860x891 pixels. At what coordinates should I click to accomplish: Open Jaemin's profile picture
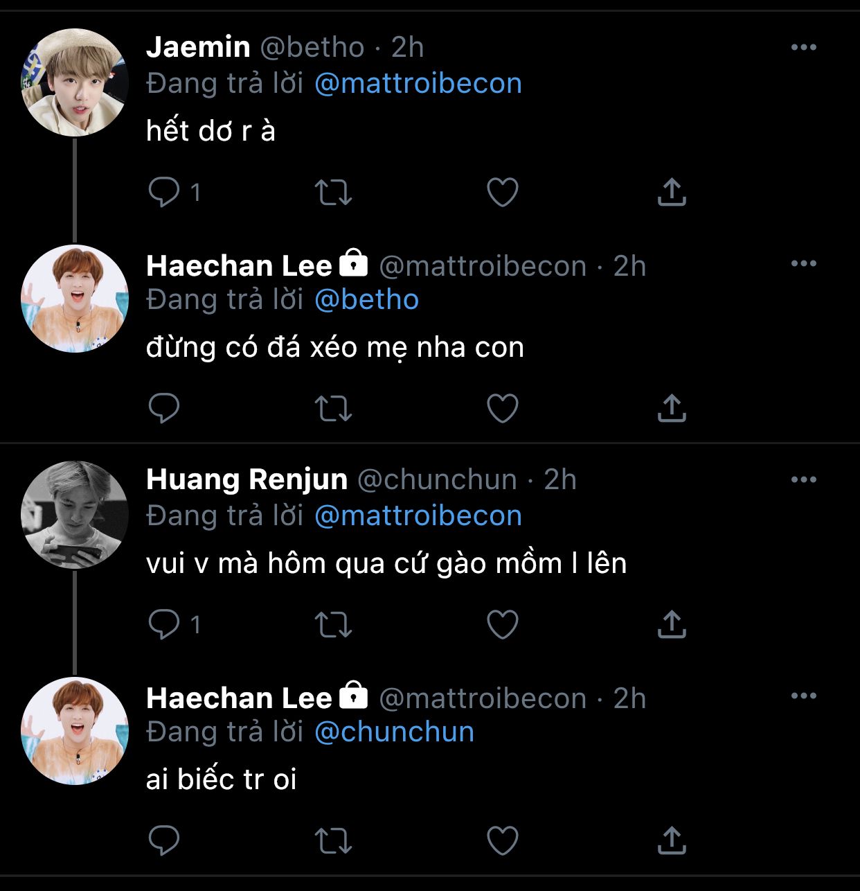[75, 82]
